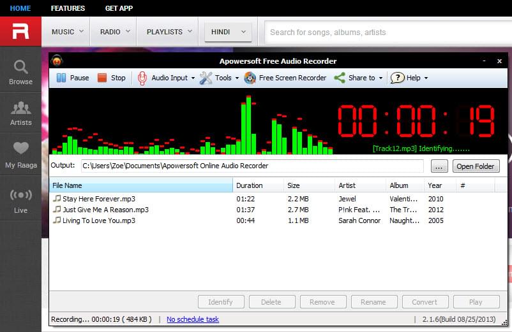512x332 pixels.
Task: Open the HINDI language dropdown
Action: coord(227,31)
